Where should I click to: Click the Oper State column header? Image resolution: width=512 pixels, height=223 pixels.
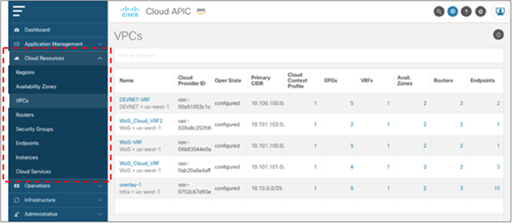(228, 80)
